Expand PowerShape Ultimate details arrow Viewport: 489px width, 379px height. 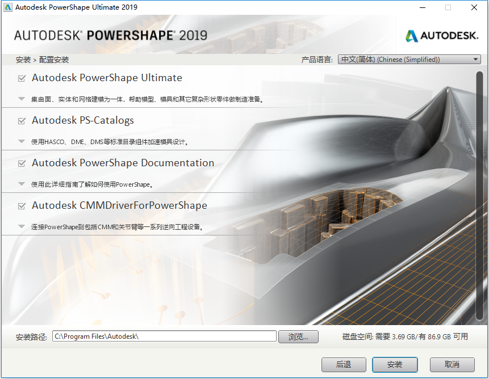coord(22,99)
